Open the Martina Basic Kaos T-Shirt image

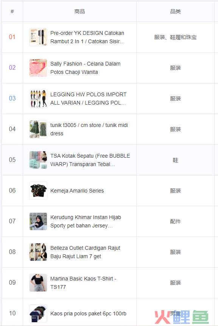38,283
